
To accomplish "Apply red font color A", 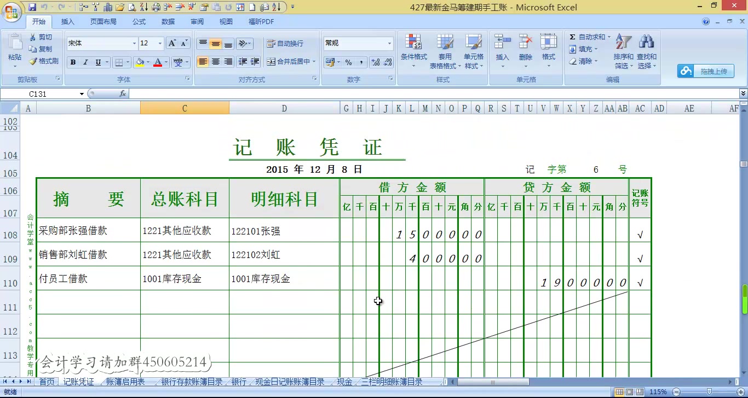I will [x=158, y=62].
